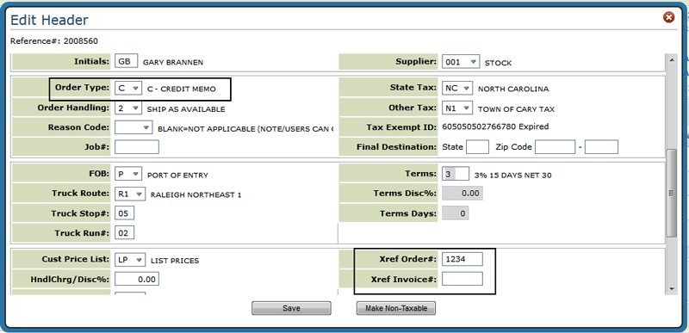This screenshot has height=333, width=689.
Task: Open the FOB dropdown
Action: 128,174
